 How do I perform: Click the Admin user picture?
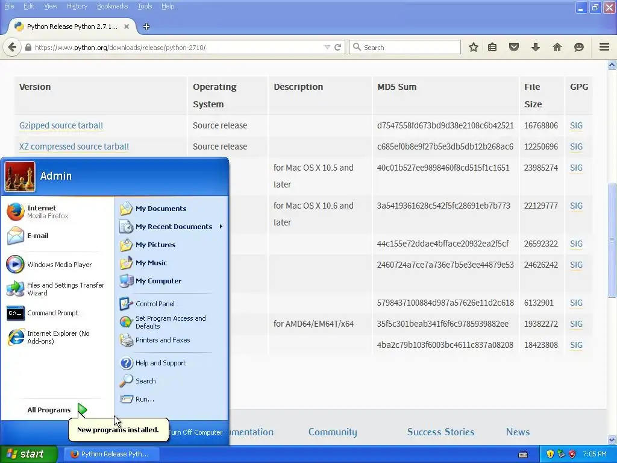tap(20, 177)
